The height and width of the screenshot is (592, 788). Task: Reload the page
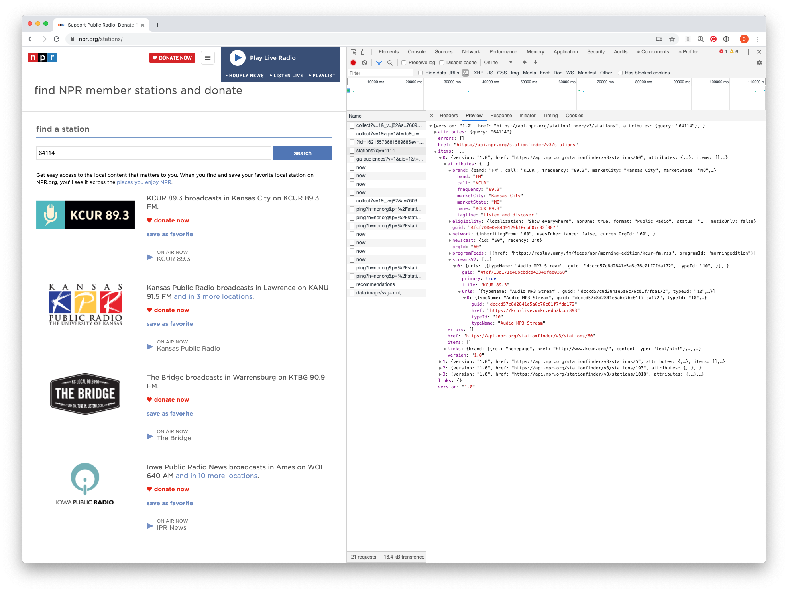point(57,39)
